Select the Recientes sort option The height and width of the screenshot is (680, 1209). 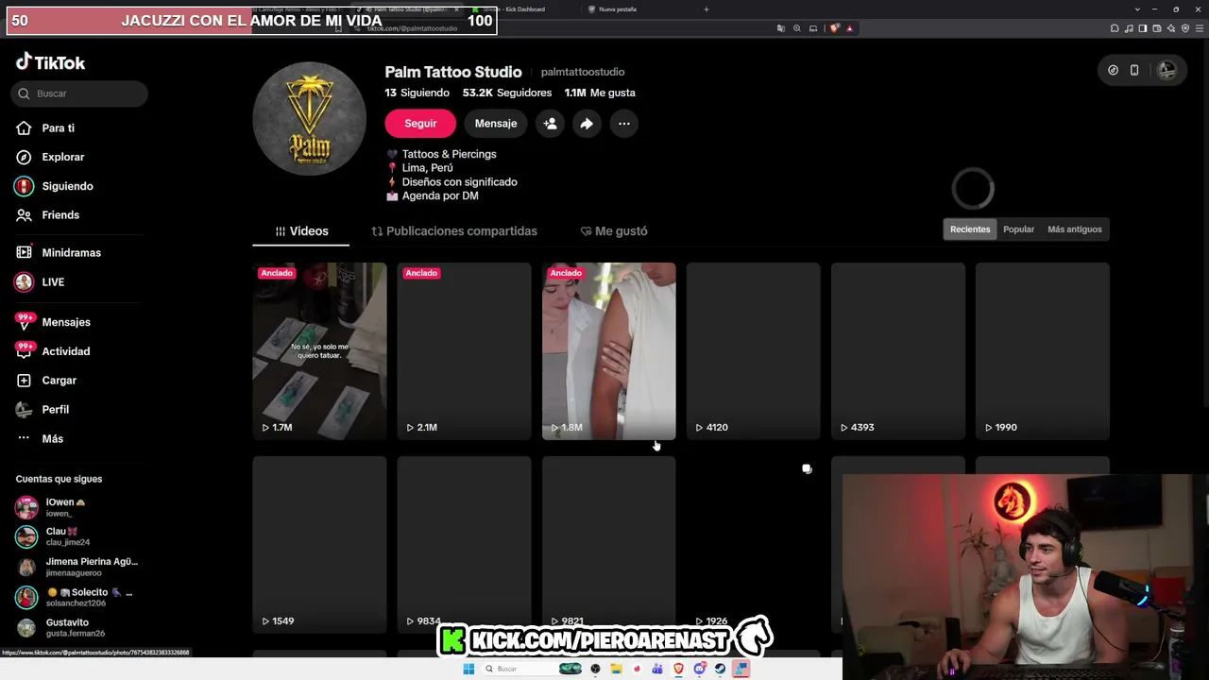pos(970,229)
